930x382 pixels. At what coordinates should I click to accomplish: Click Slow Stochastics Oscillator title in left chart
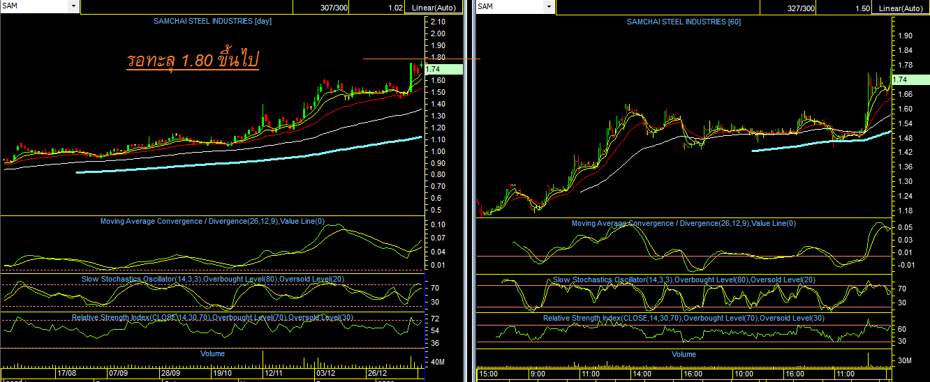[213, 279]
